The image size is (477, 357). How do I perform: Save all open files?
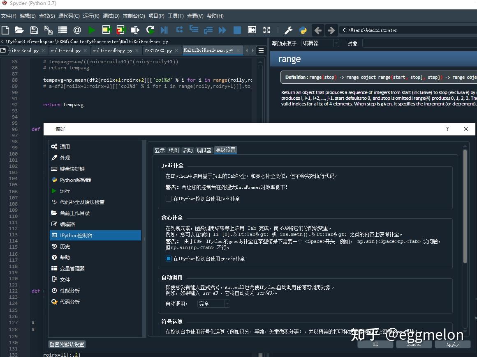click(49, 30)
